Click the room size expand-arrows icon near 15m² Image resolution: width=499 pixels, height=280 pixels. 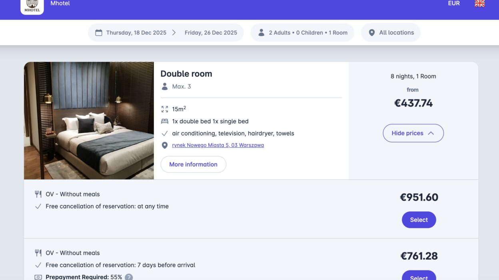click(x=164, y=108)
